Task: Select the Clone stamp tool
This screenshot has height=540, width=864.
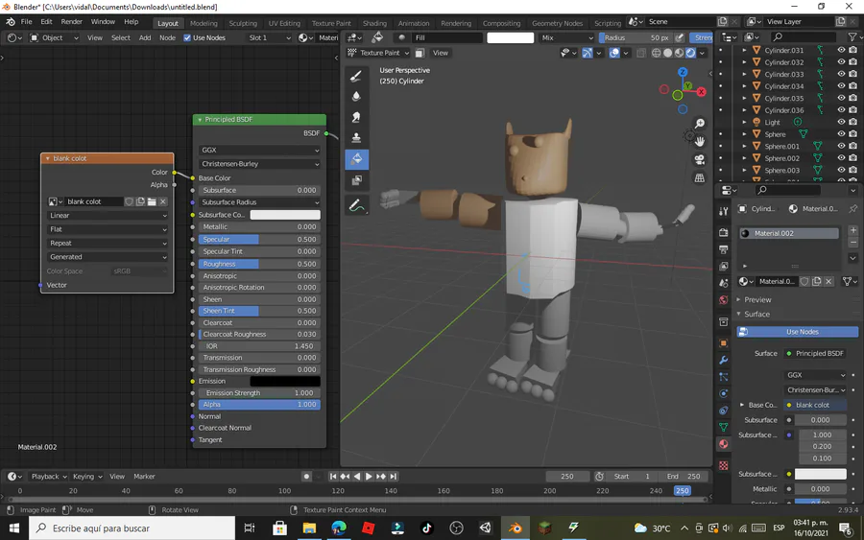Action: (356, 137)
